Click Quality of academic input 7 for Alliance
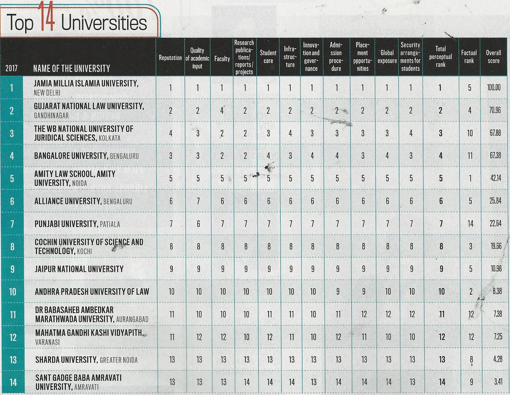Image resolution: width=510 pixels, height=395 pixels. pos(198,201)
